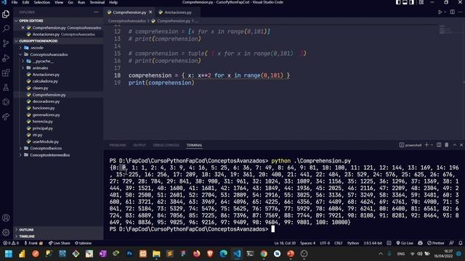
Task: Create a new terminal with plus icon
Action: [426, 145]
